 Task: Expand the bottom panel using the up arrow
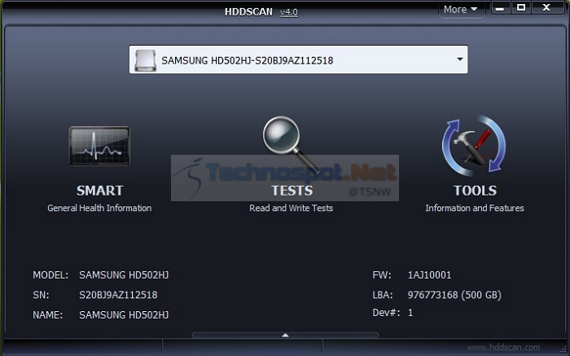click(x=285, y=335)
